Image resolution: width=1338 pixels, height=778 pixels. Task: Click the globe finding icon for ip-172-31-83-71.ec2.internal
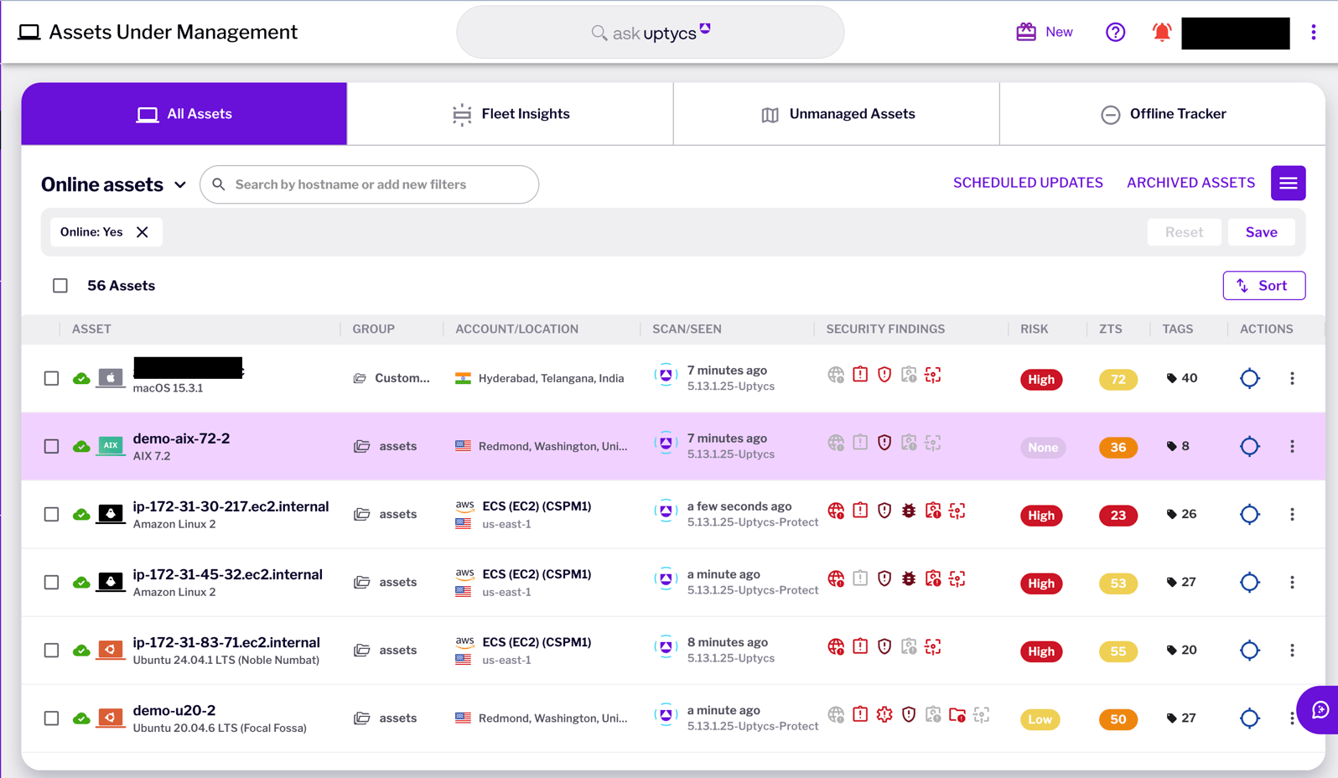click(836, 646)
